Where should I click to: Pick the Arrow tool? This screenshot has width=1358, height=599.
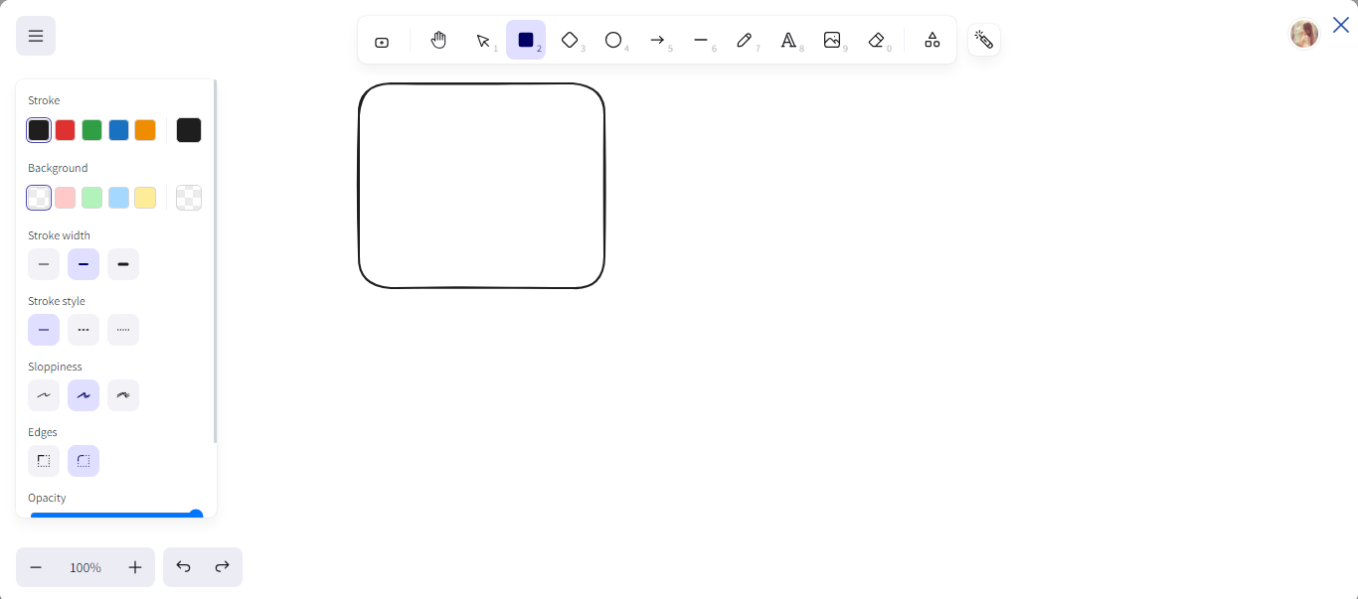(657, 40)
